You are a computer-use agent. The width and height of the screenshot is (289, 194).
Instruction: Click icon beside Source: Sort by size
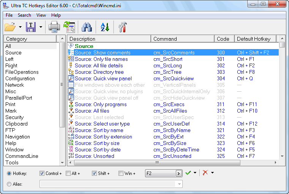click(71, 143)
